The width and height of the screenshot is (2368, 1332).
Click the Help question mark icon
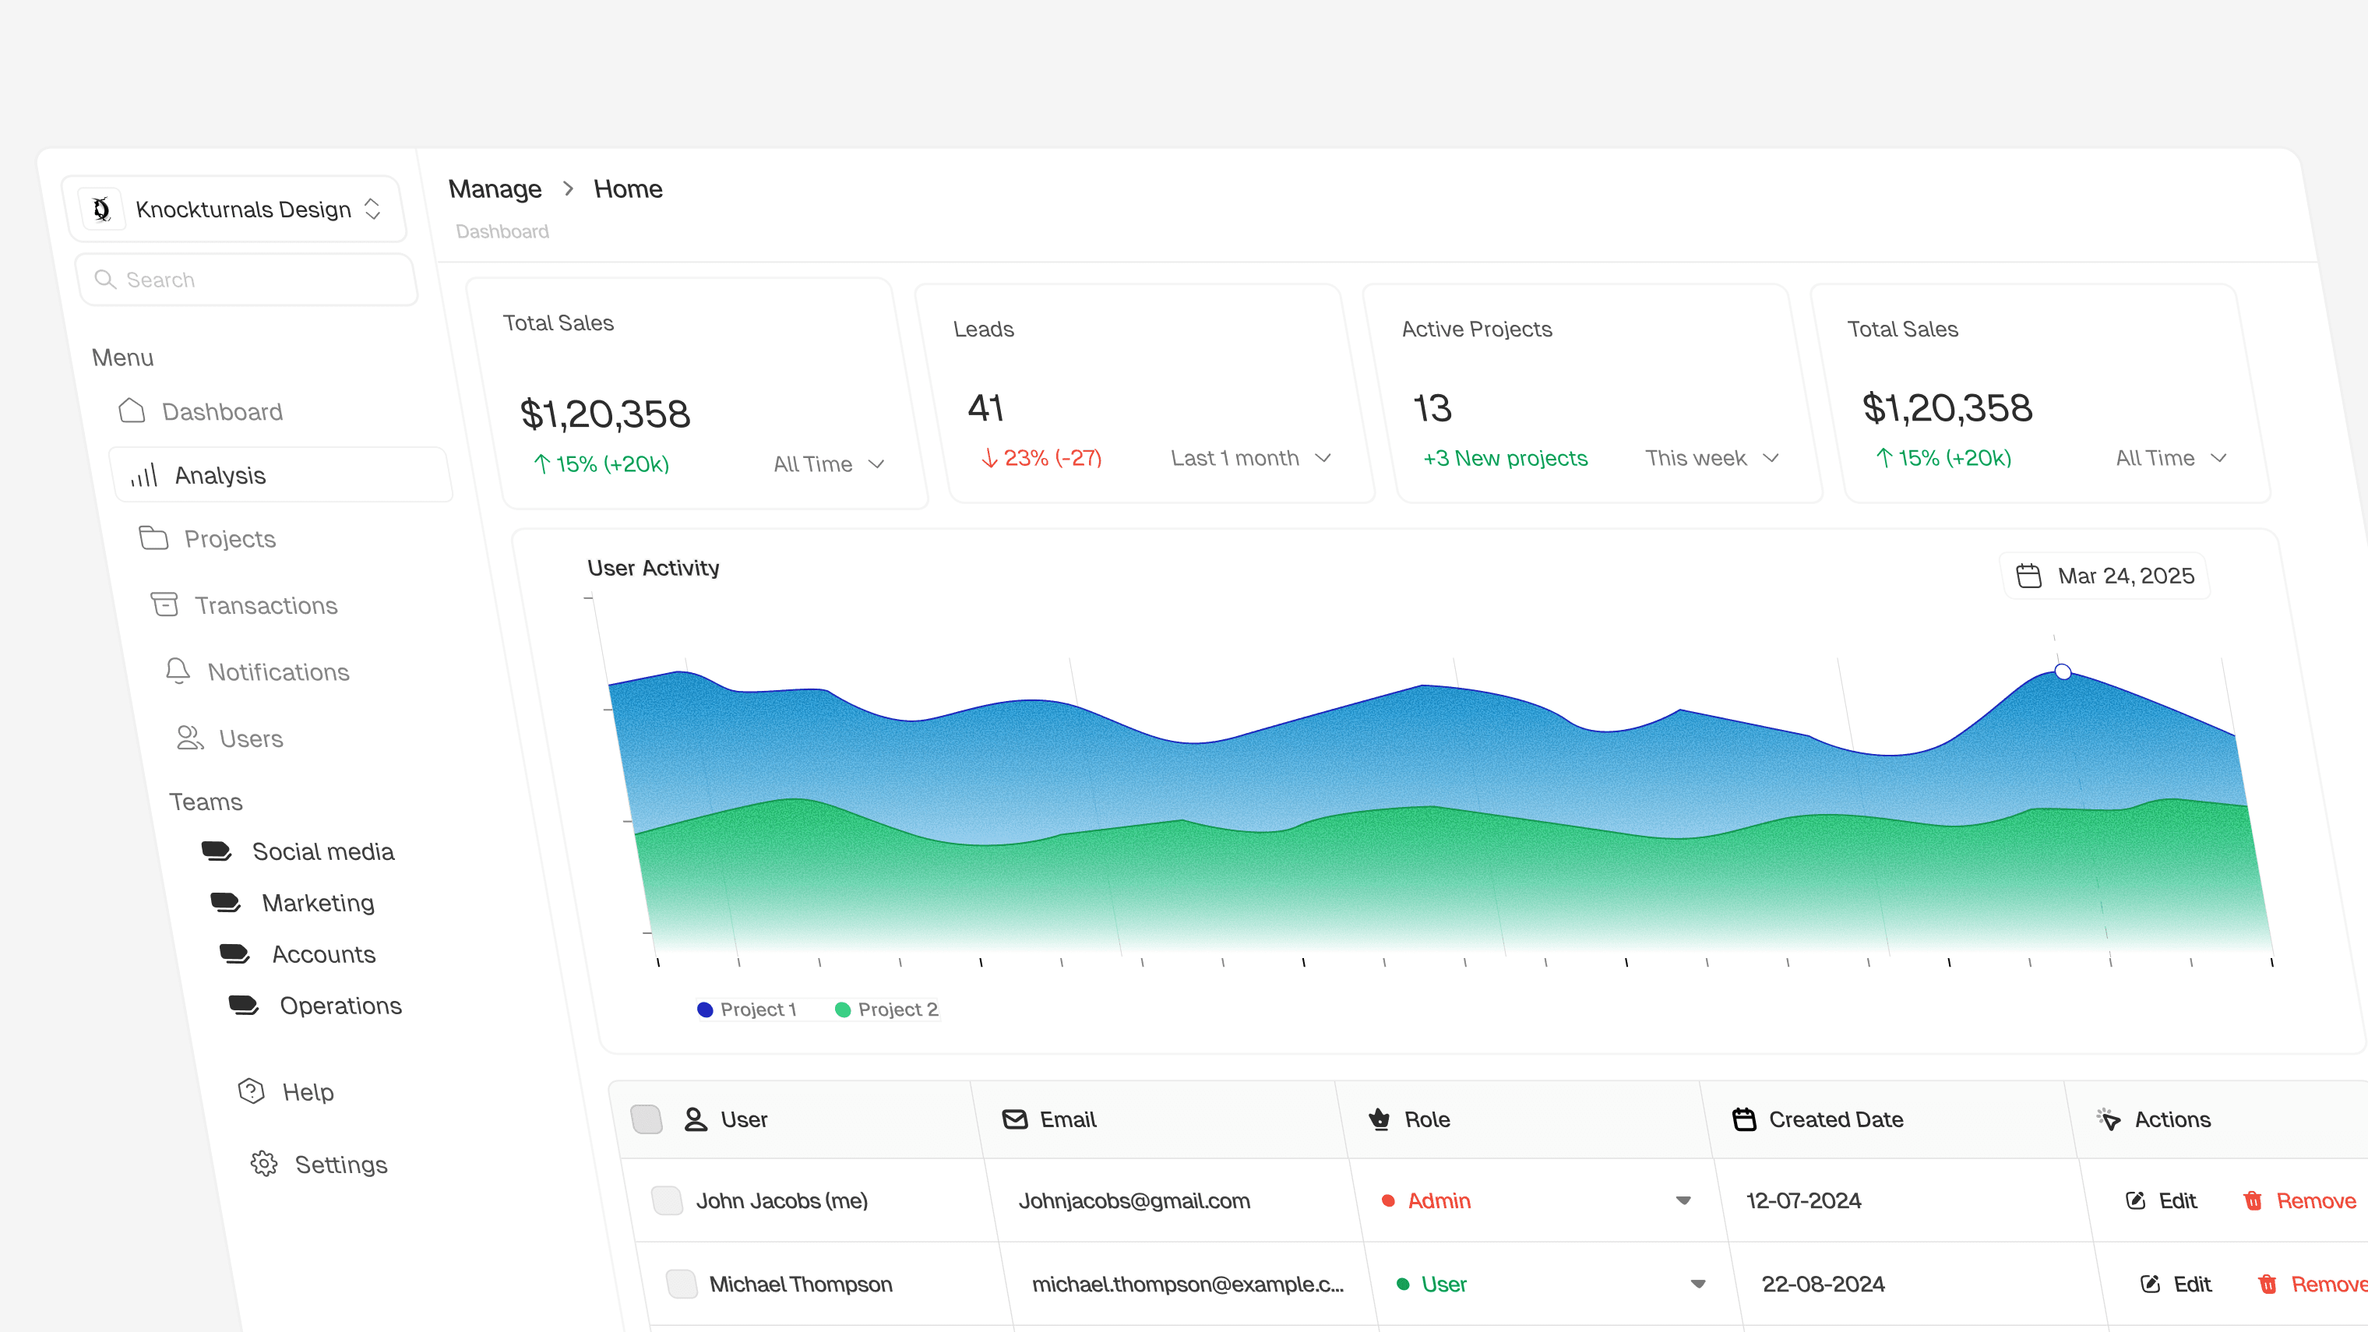pos(251,1091)
